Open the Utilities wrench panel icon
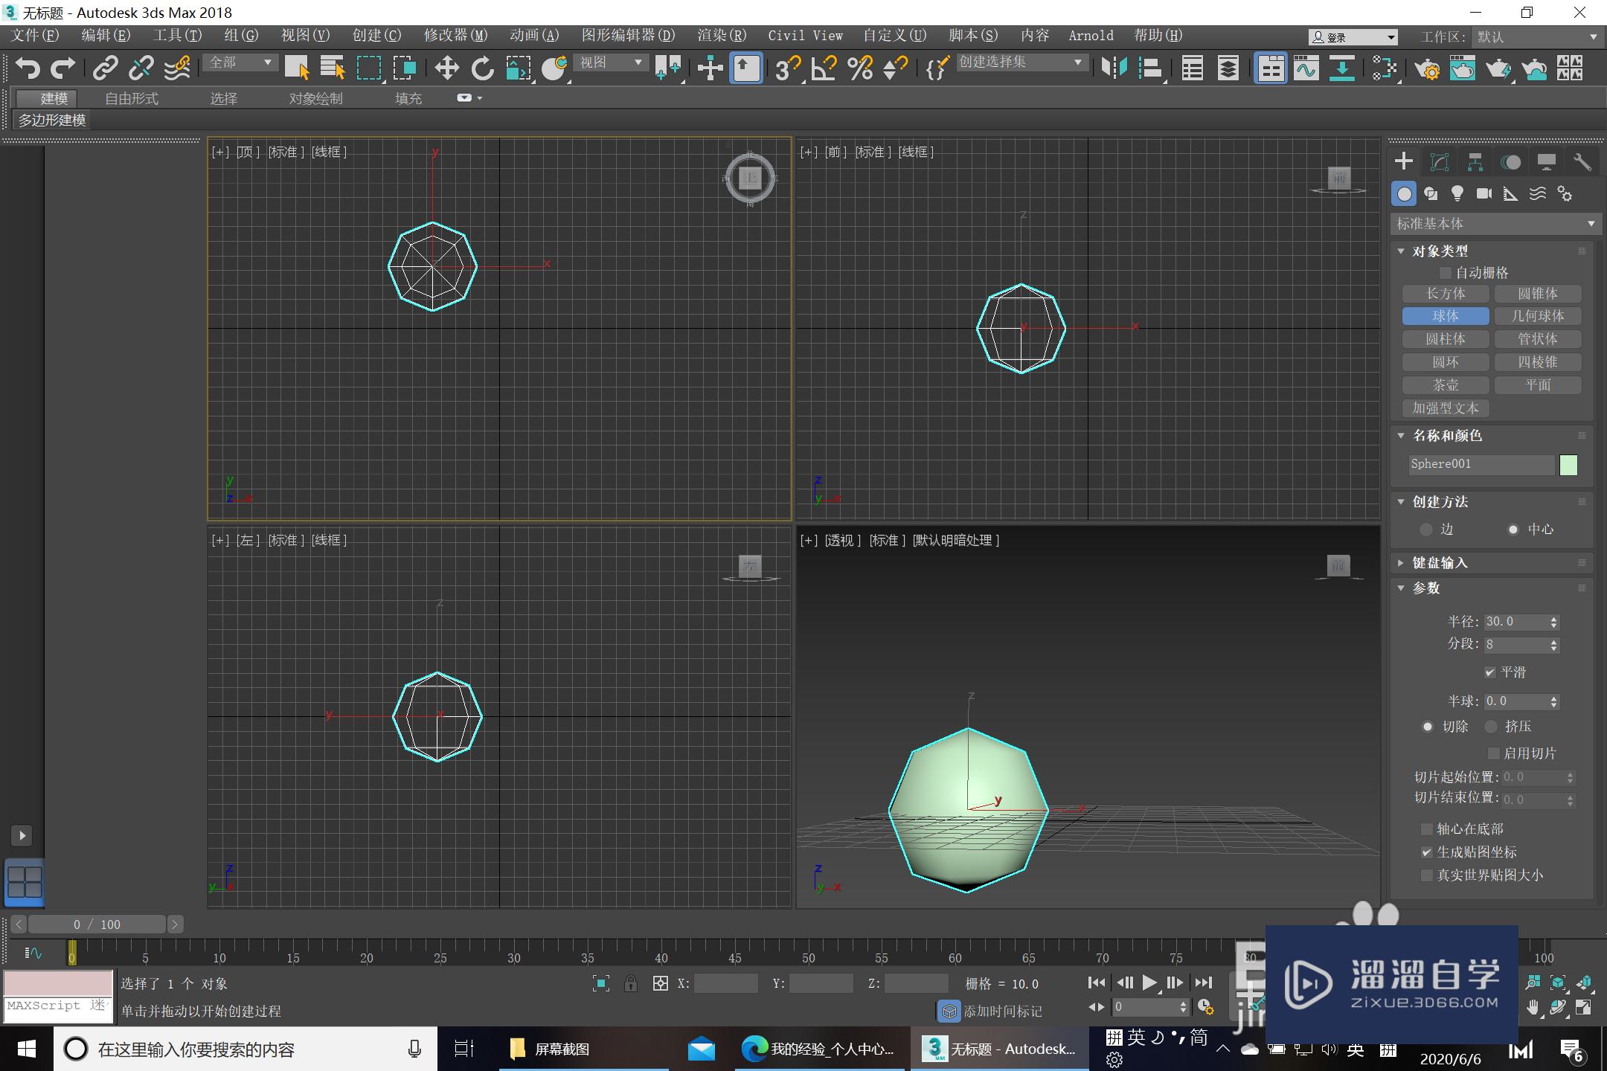The height and width of the screenshot is (1071, 1607). coord(1582,162)
